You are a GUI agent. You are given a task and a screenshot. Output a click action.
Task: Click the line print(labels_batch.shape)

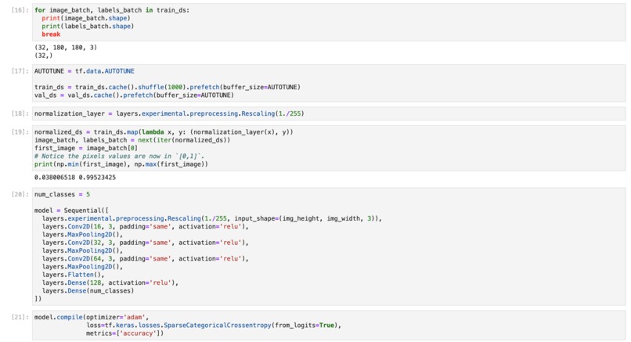[x=88, y=26]
